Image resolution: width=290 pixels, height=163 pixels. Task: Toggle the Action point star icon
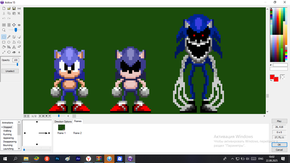[19, 52]
